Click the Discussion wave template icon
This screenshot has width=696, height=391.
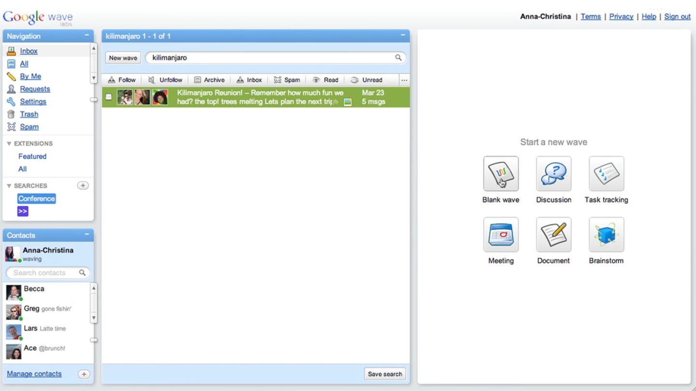pyautogui.click(x=553, y=174)
